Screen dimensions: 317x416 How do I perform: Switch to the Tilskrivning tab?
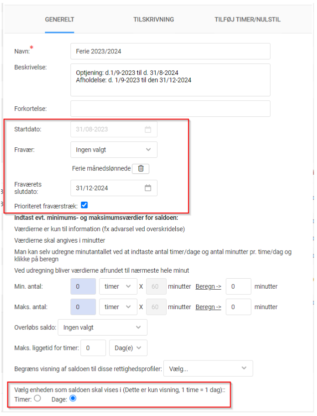tap(153, 19)
